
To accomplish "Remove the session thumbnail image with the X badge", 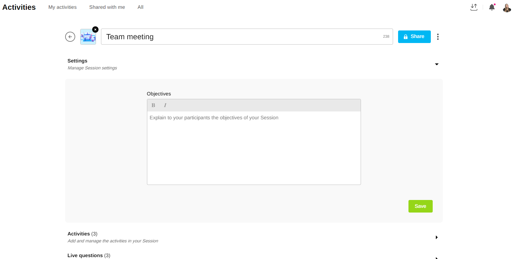I will click(95, 30).
